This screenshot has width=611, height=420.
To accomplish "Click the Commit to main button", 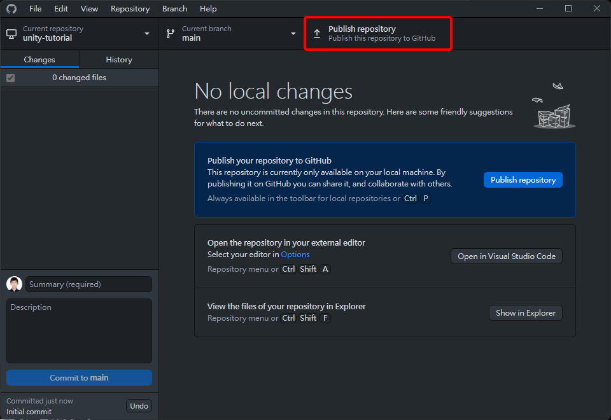I will click(x=79, y=377).
